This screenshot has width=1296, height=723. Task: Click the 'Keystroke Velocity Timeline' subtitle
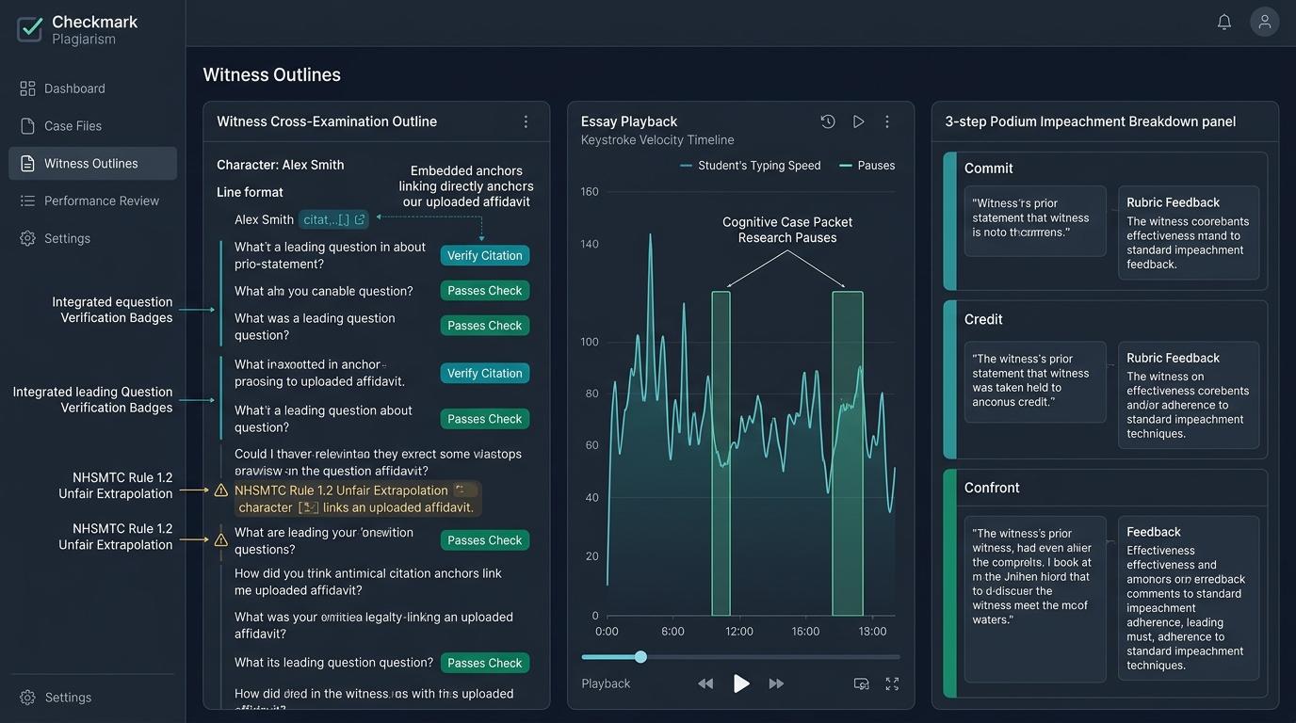pyautogui.click(x=657, y=140)
